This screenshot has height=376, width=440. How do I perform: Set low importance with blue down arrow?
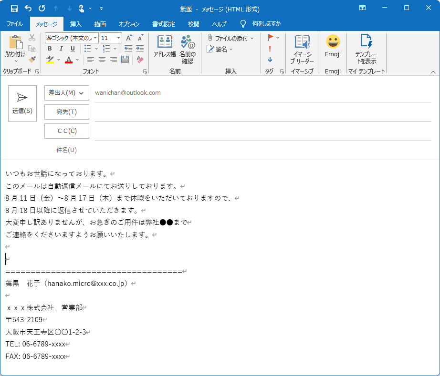(x=270, y=60)
